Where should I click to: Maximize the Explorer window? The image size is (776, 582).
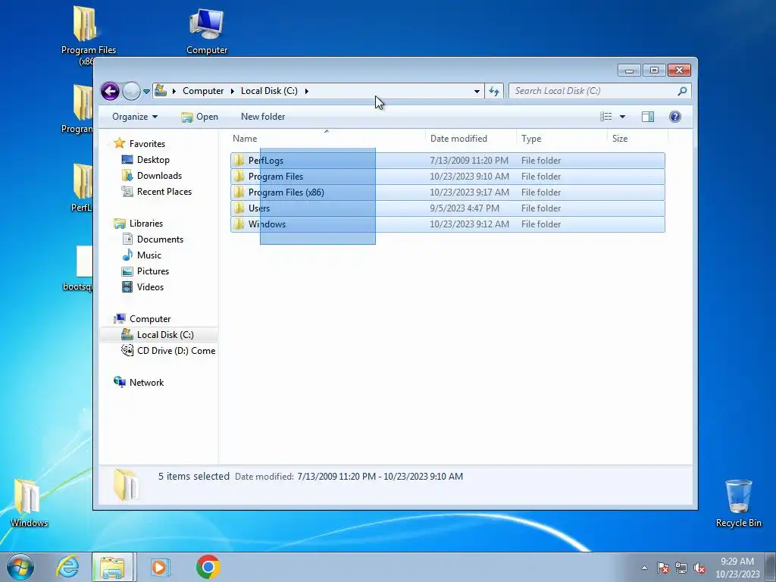[654, 70]
